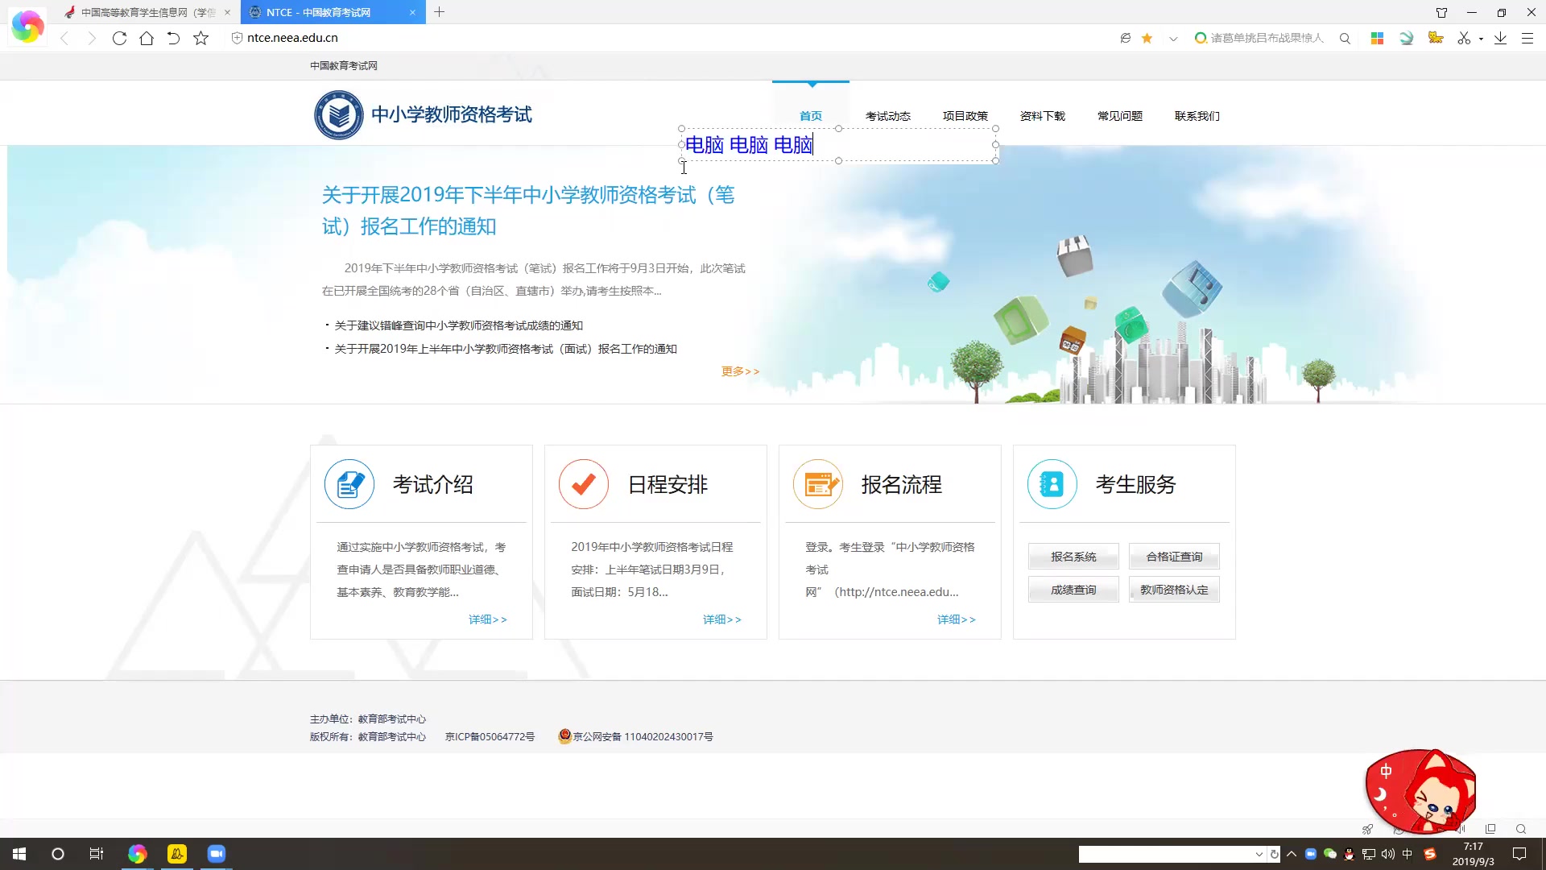Open the download manager icon
Screen dimensions: 1546x870
pos(1499,38)
